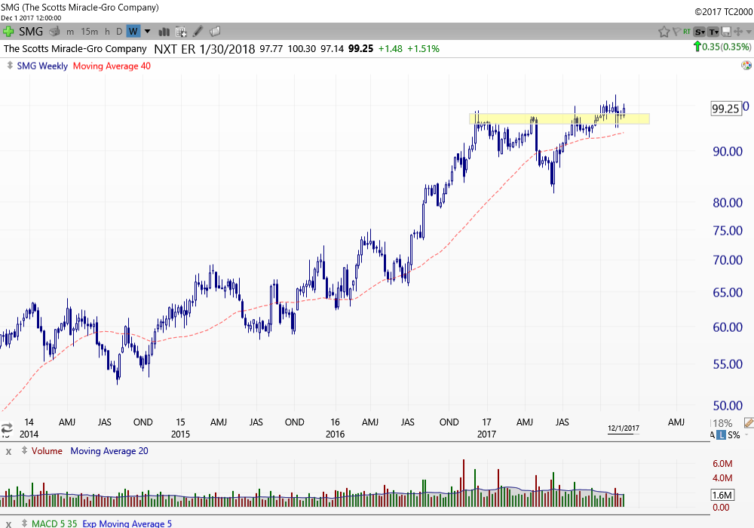754x528 pixels.
Task: Open the bar chart type icon
Action: [x=164, y=31]
